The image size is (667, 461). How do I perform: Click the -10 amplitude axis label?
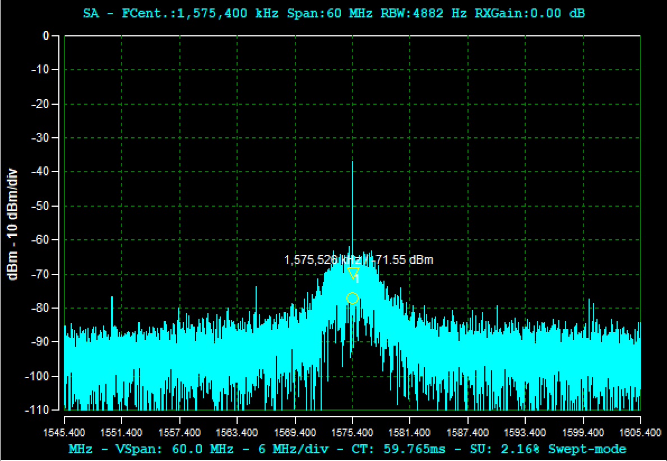point(40,70)
